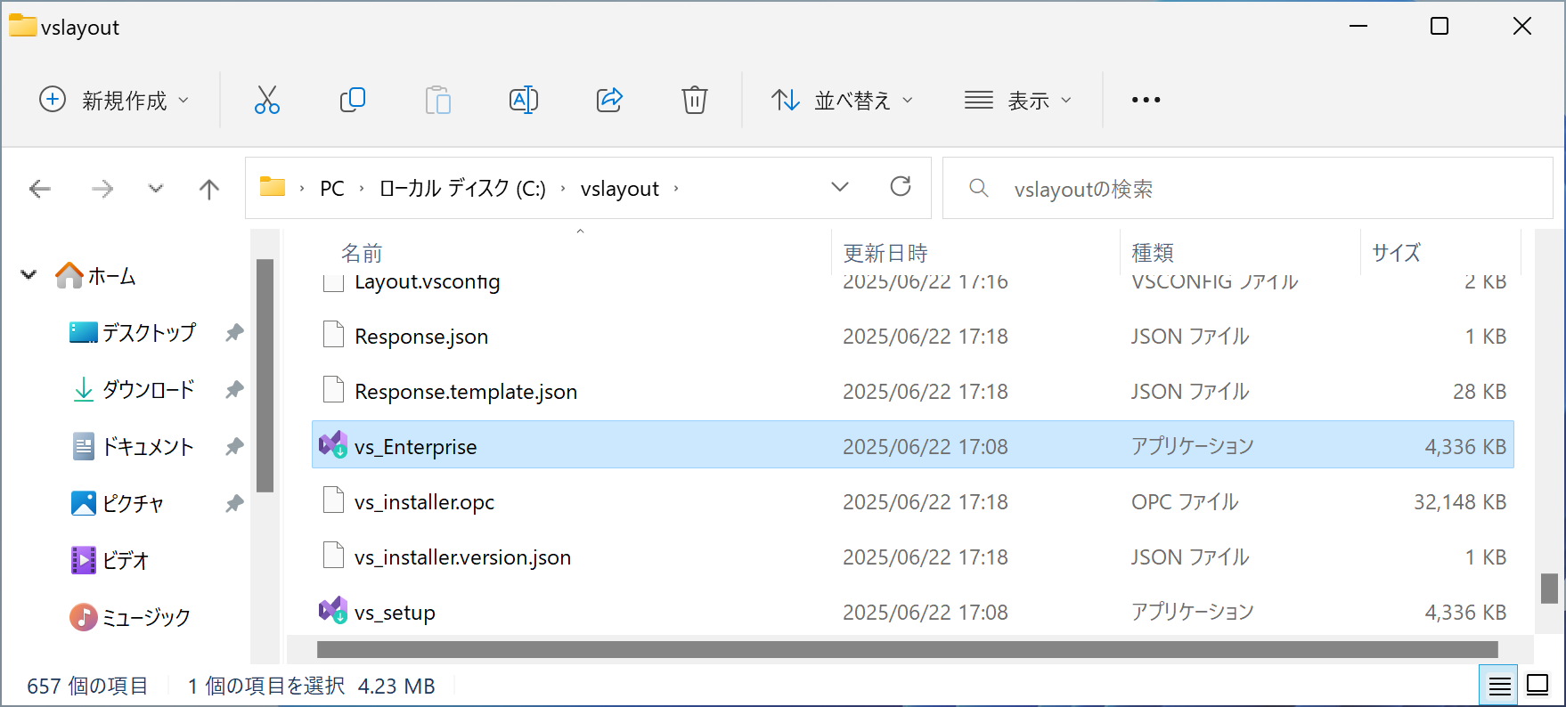
Task: Click the vs_installer.version.json file icon
Action: tap(333, 556)
